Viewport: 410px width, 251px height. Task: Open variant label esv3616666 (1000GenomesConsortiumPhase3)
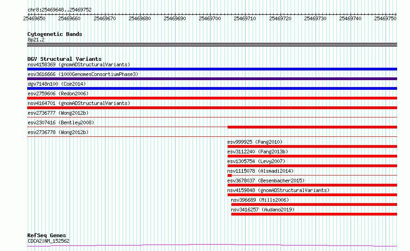(83, 74)
